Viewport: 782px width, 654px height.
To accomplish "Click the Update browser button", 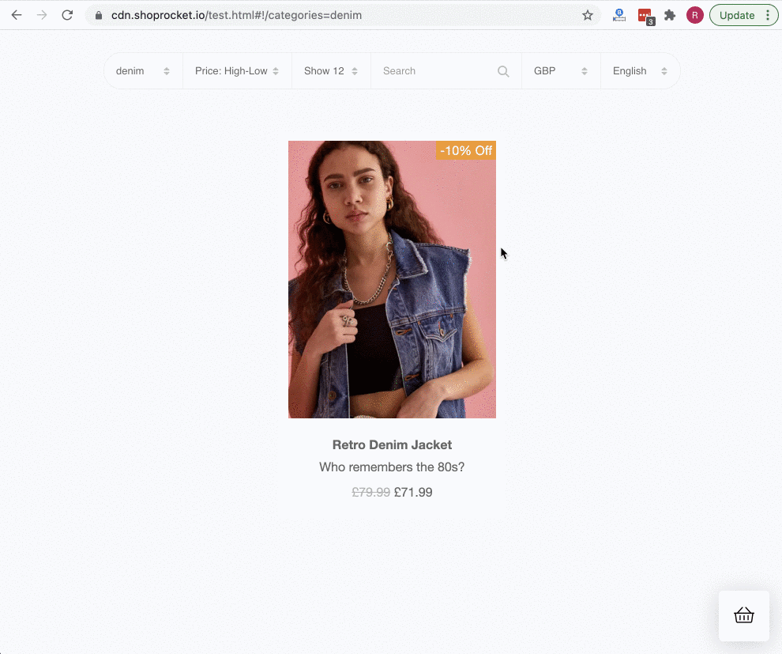I will pyautogui.click(x=736, y=15).
